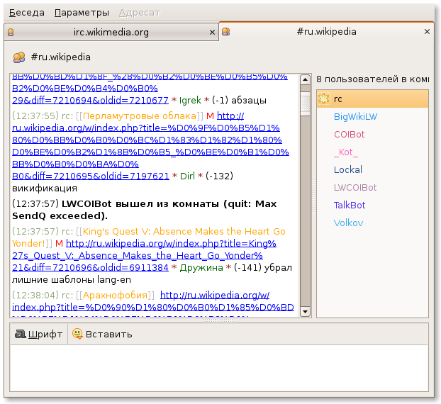
Task: Click the operator star icon next to rc
Action: click(324, 99)
